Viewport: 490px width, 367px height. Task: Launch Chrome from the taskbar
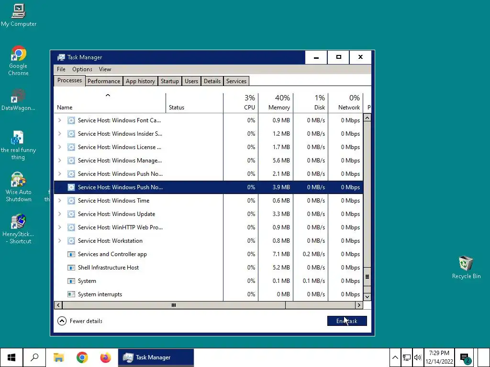coord(82,357)
